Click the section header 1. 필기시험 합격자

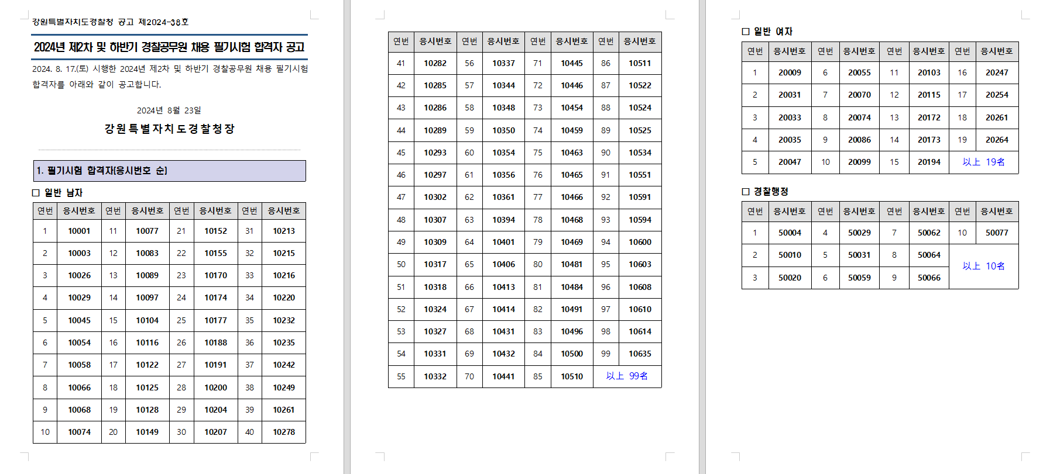[x=102, y=171]
